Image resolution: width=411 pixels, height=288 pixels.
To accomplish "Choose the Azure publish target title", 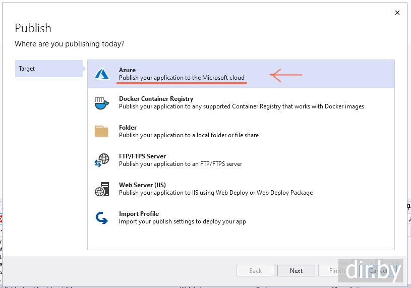I will pos(127,70).
